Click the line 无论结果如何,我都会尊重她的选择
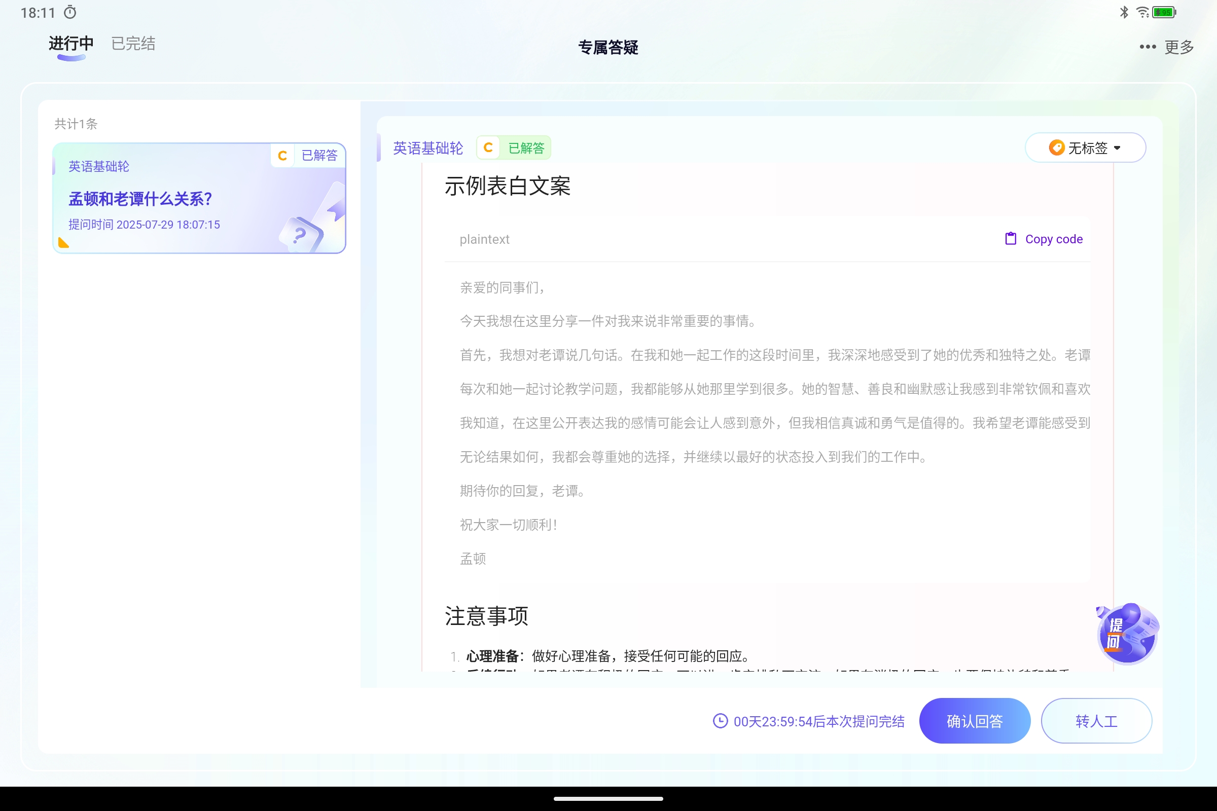Viewport: 1217px width, 811px height. [x=693, y=457]
